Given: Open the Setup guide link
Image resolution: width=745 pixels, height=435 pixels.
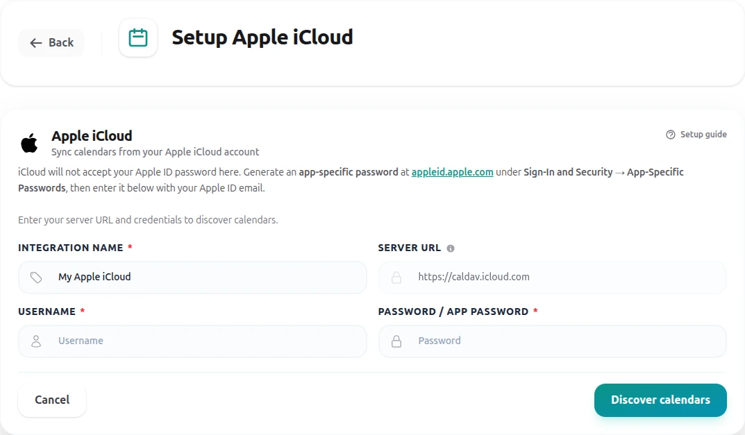Looking at the screenshot, I should click(696, 135).
